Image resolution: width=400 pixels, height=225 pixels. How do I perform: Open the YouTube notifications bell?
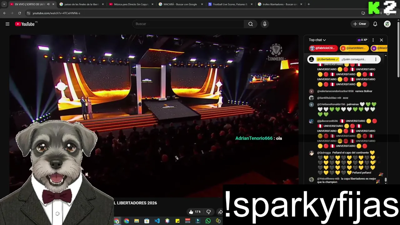tap(375, 24)
